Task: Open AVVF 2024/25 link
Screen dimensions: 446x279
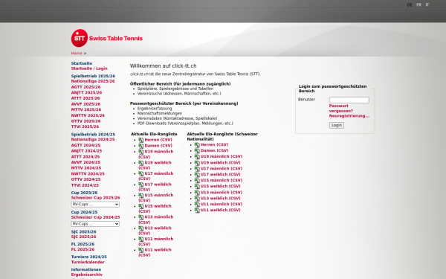Action: click(85, 162)
